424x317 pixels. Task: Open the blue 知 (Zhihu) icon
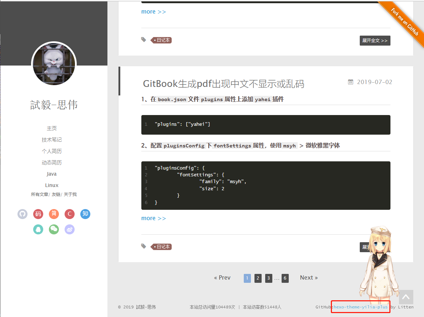click(85, 214)
